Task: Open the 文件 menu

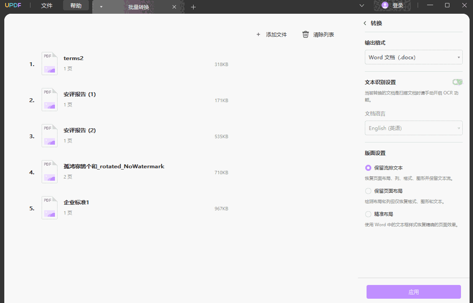Action: (x=46, y=6)
